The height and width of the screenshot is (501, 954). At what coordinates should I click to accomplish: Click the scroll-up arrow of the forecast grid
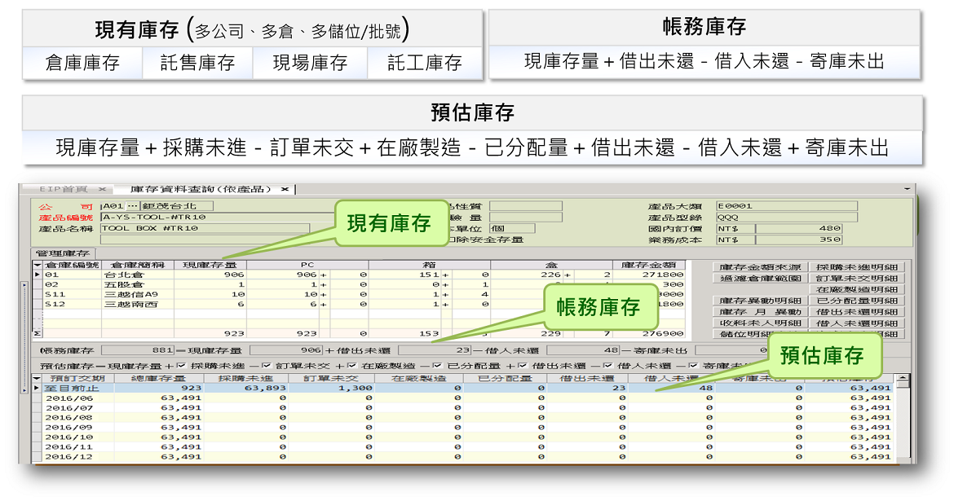pyautogui.click(x=901, y=379)
